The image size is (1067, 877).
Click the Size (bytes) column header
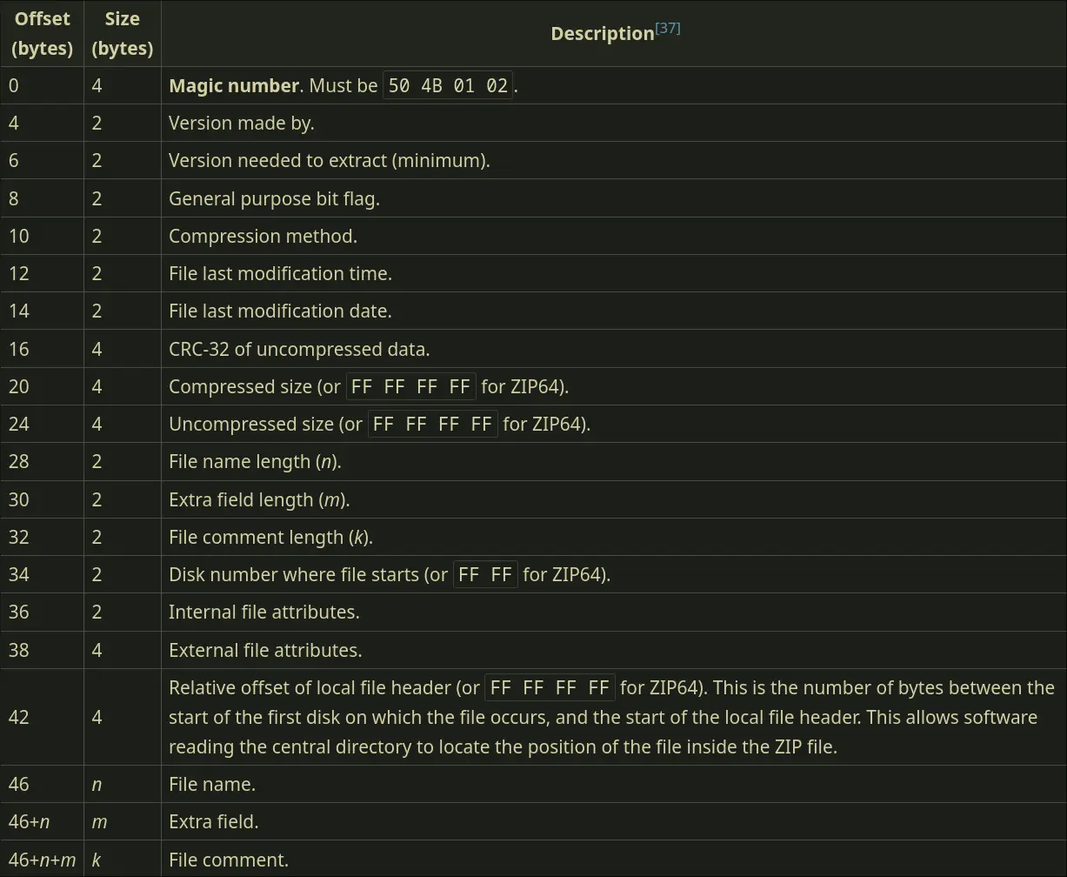[122, 33]
